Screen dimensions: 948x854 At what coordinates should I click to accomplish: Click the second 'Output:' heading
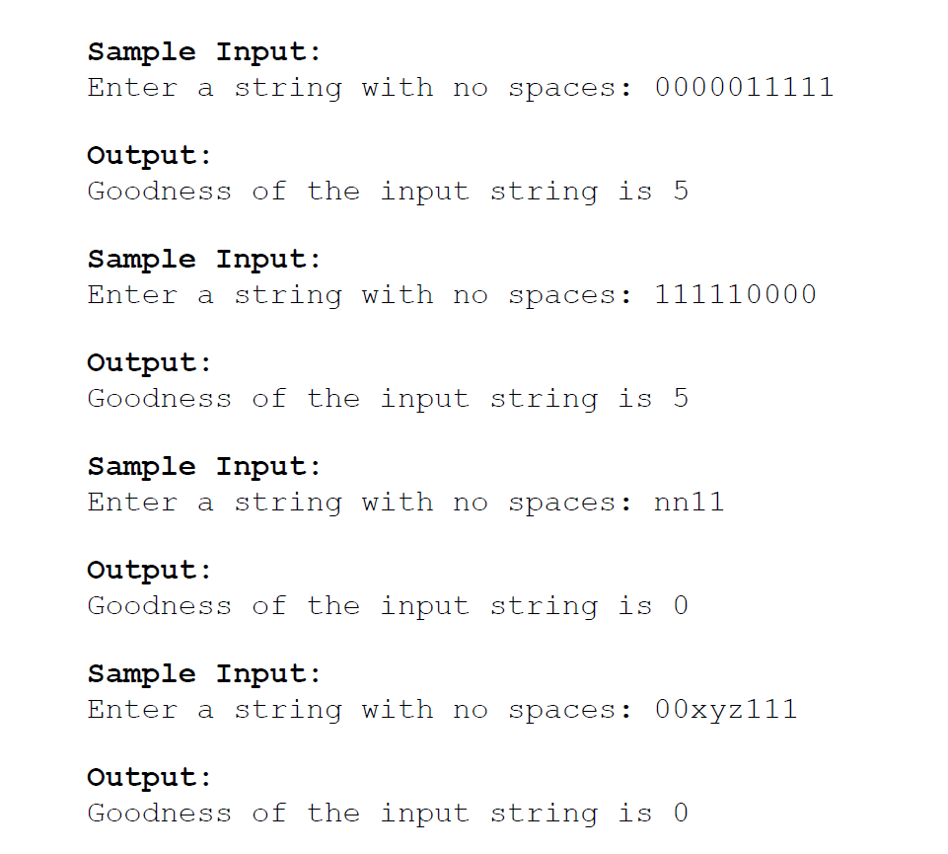click(150, 363)
